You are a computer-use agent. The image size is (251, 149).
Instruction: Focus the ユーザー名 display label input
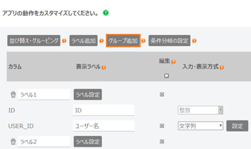point(104,126)
